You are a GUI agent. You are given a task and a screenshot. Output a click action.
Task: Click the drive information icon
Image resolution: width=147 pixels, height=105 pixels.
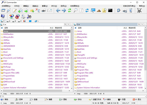point(23,17)
